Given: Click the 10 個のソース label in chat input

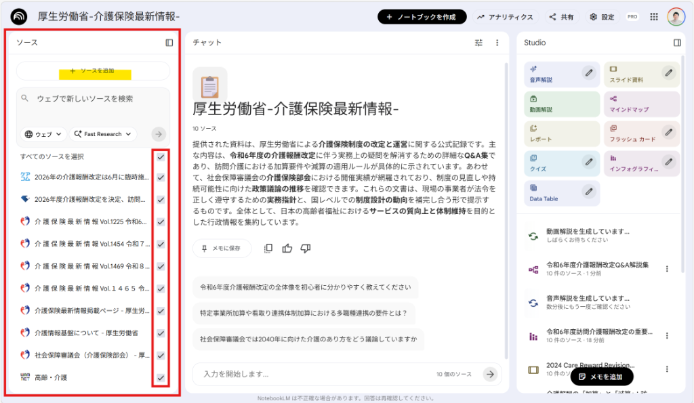Looking at the screenshot, I should click(x=453, y=375).
